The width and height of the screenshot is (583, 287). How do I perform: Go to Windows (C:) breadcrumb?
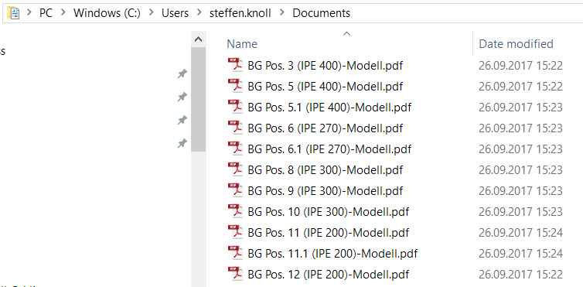[x=107, y=13]
